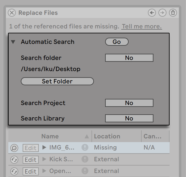Click the Set Folder button

click(57, 81)
